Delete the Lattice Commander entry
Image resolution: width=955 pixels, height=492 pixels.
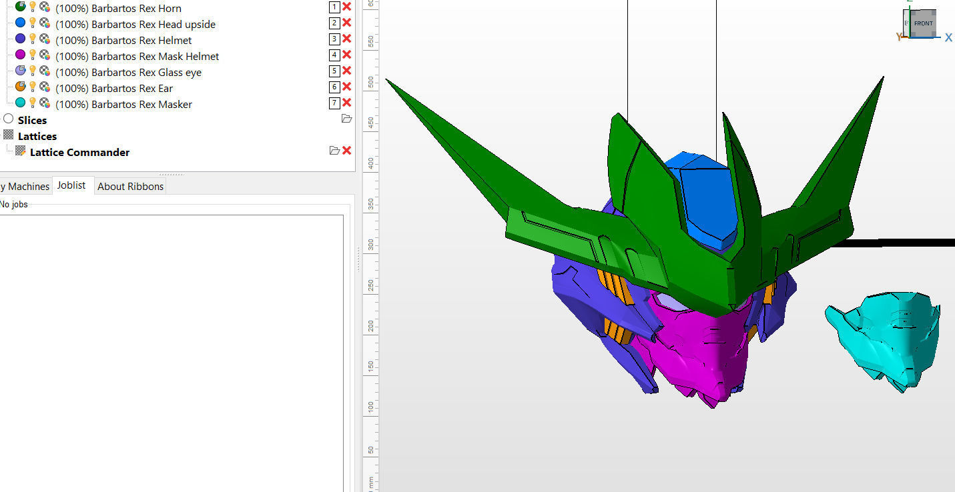[x=346, y=151]
